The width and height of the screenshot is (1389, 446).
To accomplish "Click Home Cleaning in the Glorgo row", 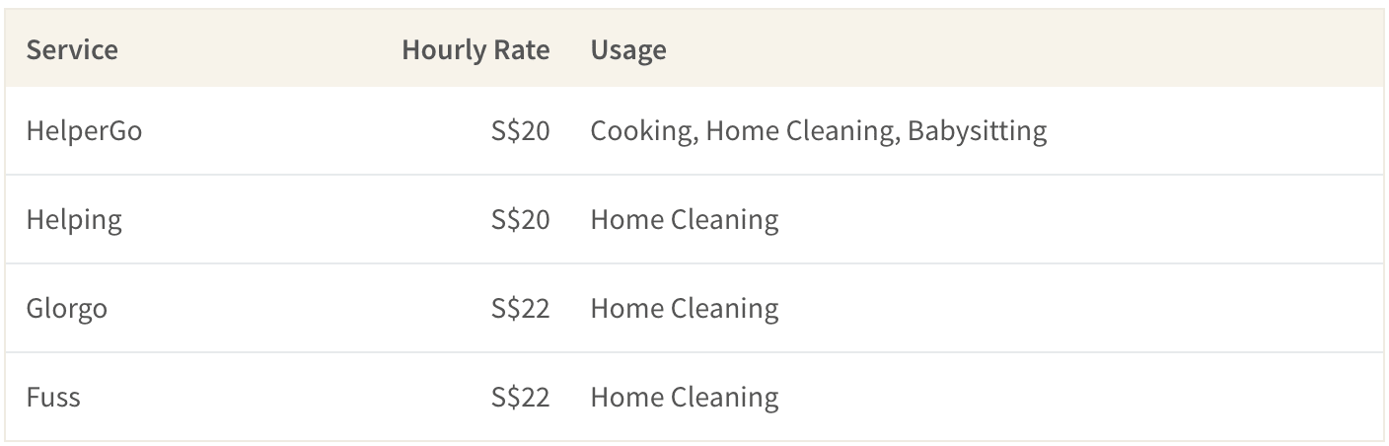I will tap(685, 308).
